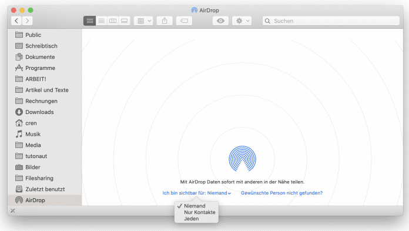Viewport: 409px width, 231px height.
Task: Click the large blue AirDrop logo
Action: click(242, 159)
